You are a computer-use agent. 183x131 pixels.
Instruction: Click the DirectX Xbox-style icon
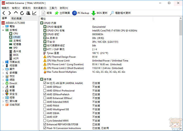(7, 83)
